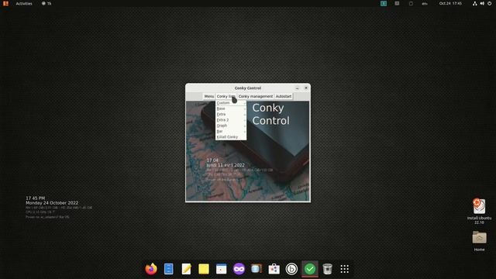Click the teal workspace indicator in top bar
Screen dimensions: 496x279
pyautogui.click(x=384, y=3)
